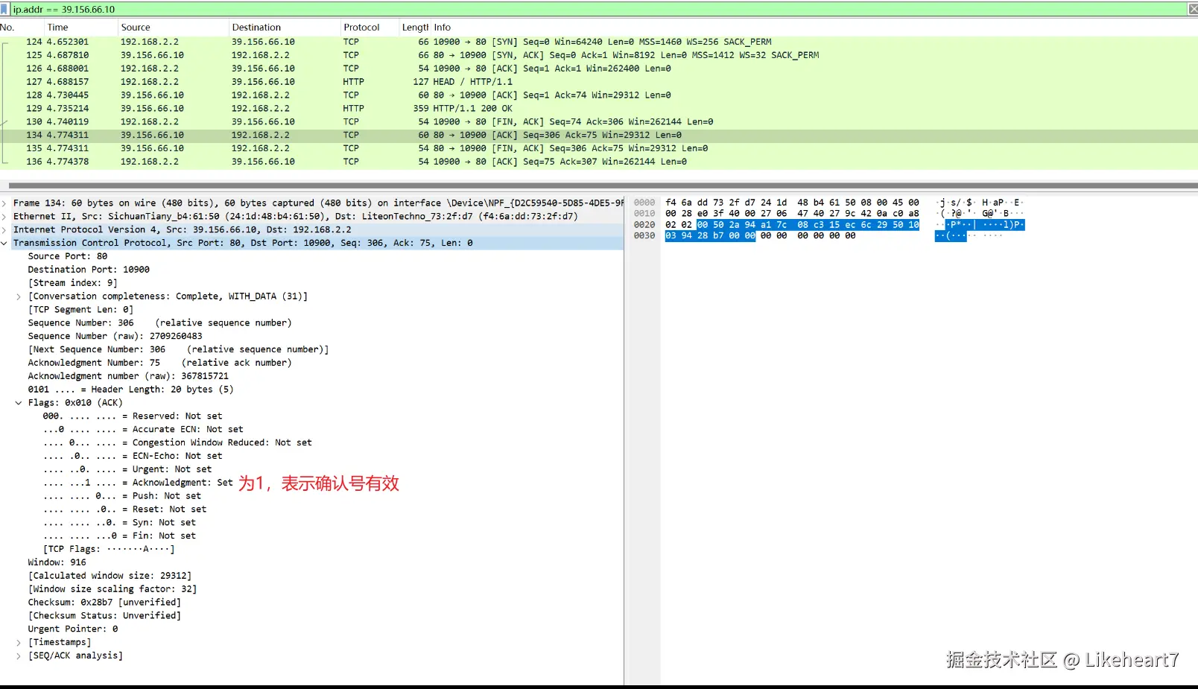The width and height of the screenshot is (1198, 689).
Task: Open the display filter bookmark menu
Action: 5,9
